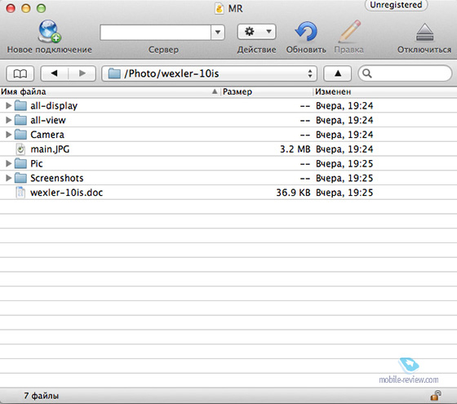Refresh listing with the Обновить arrow icon
Screen dimensions: 457x404
306,31
